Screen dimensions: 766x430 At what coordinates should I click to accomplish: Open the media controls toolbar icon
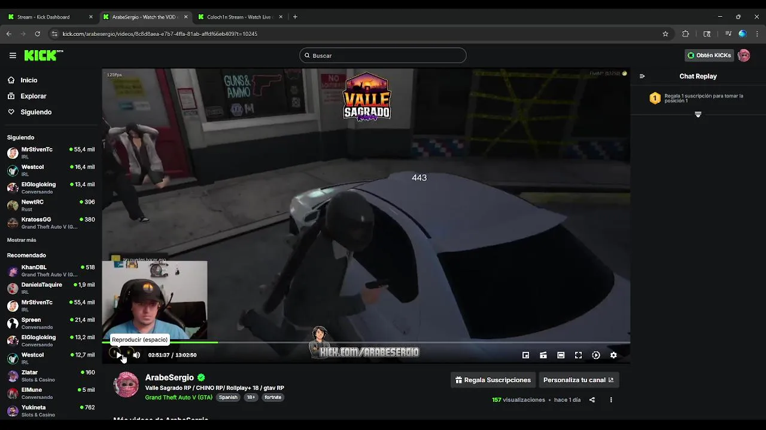point(728,34)
